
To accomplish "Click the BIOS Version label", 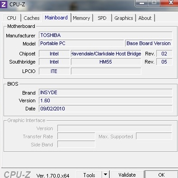I will pyautogui.click(x=27, y=100).
